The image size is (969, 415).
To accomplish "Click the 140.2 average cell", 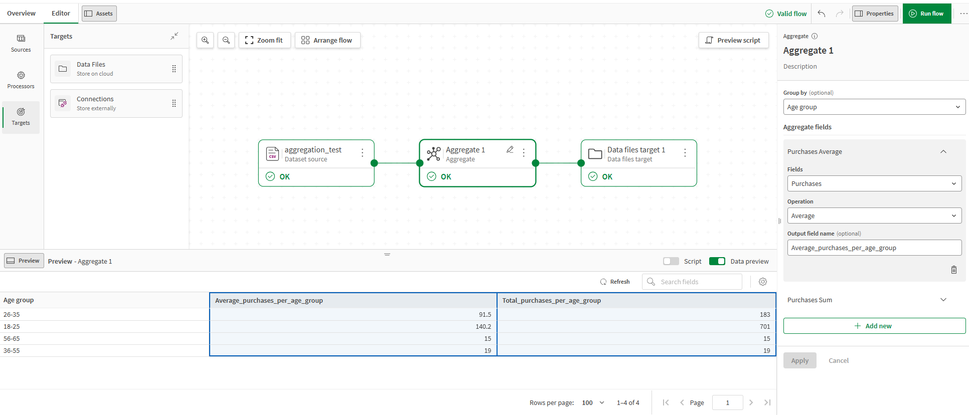I will 353,326.
